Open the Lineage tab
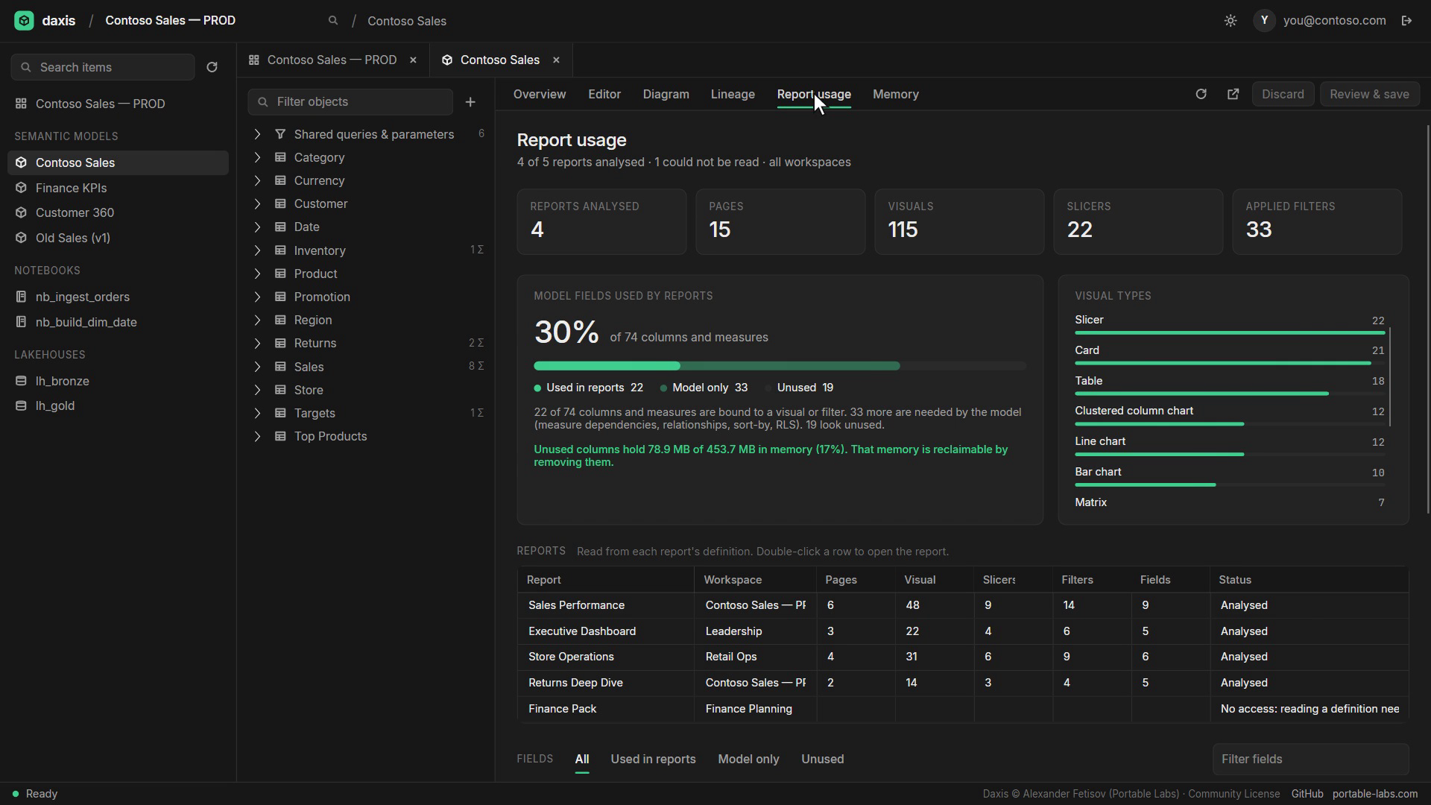 pyautogui.click(x=733, y=94)
